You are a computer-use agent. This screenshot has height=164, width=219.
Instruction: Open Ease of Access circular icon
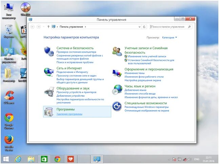[x=117, y=106]
